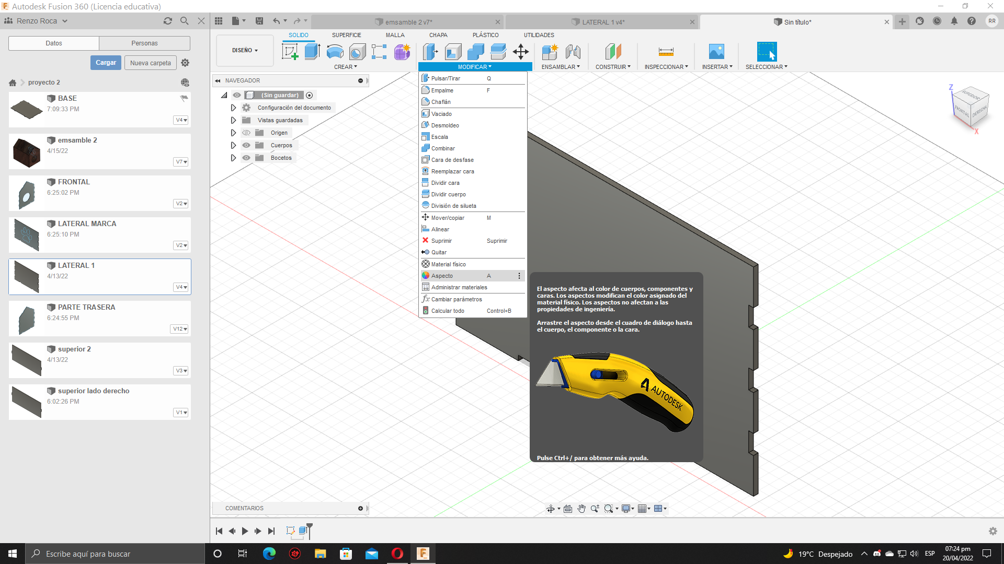The image size is (1004, 564).
Task: Click the Cargar button
Action: click(106, 63)
